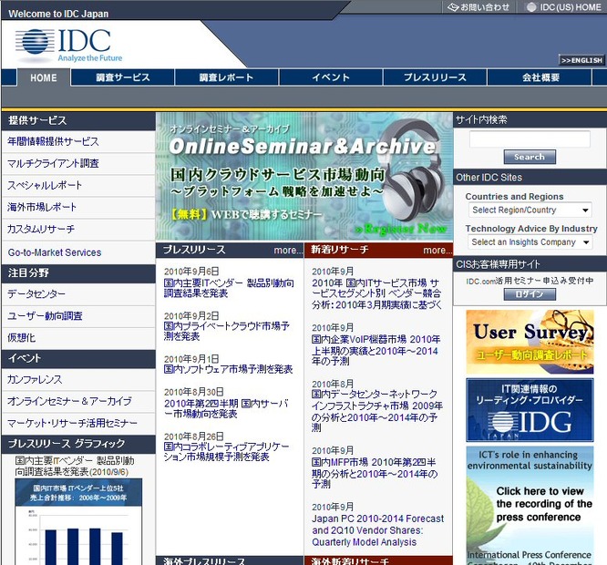Open the 2010年9月6日 press release link

[229, 288]
